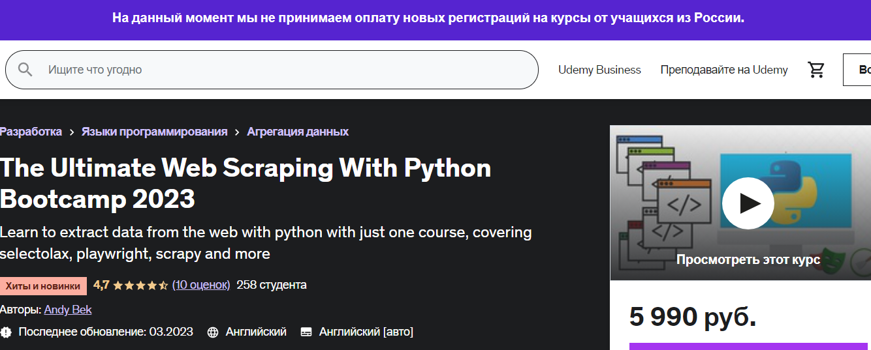Image resolution: width=871 pixels, height=350 pixels.
Task: Click the purple payment notice banner
Action: [435, 20]
